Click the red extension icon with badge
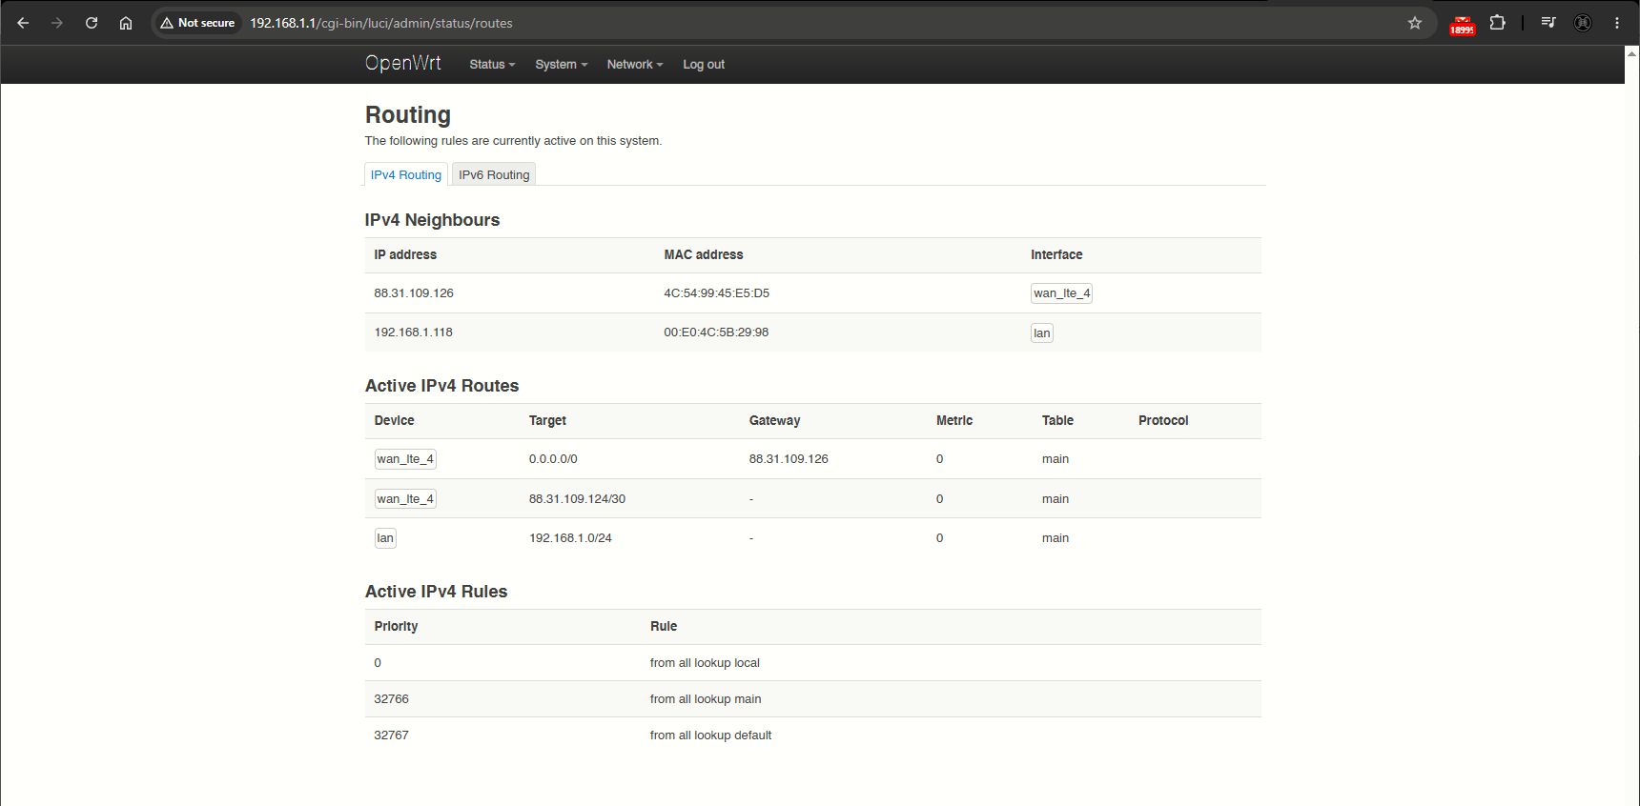This screenshot has height=806, width=1640. pos(1462,25)
